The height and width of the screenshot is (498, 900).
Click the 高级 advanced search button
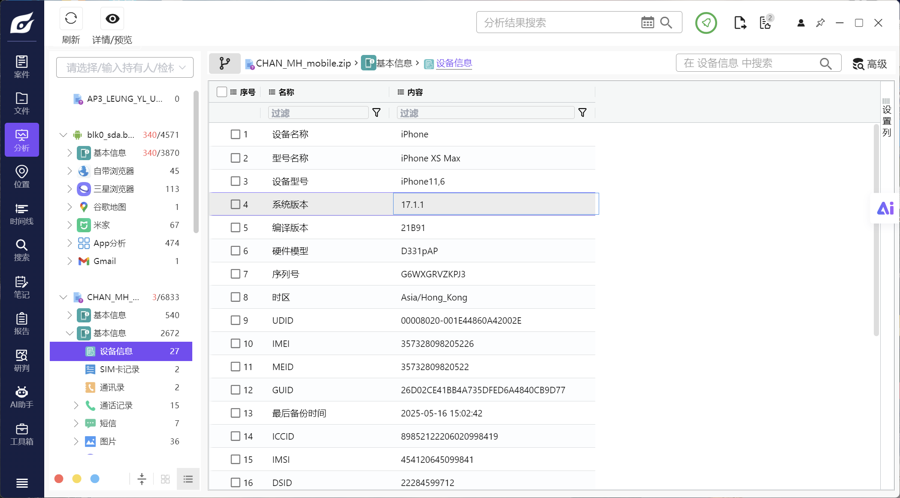point(870,64)
